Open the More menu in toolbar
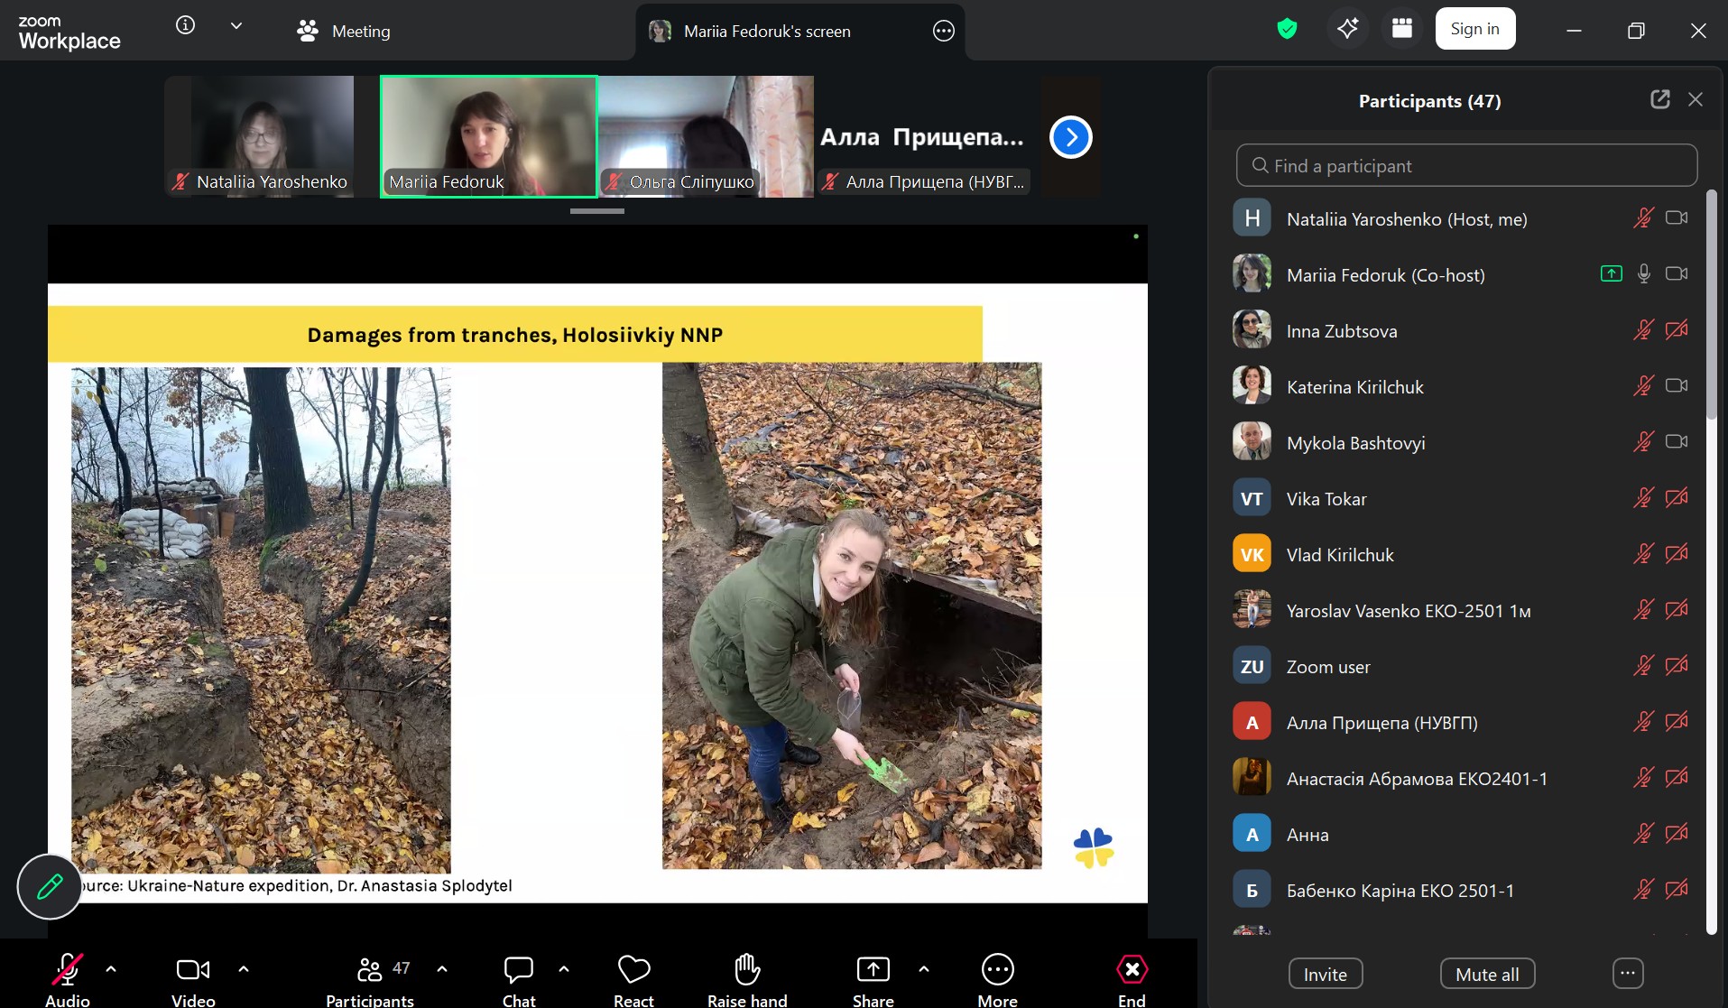 coord(997,970)
